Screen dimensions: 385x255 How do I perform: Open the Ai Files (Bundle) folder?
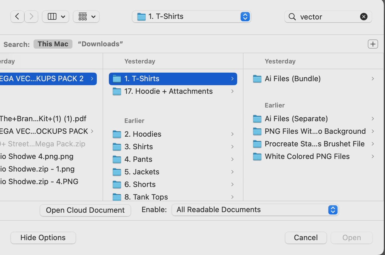[x=292, y=79]
